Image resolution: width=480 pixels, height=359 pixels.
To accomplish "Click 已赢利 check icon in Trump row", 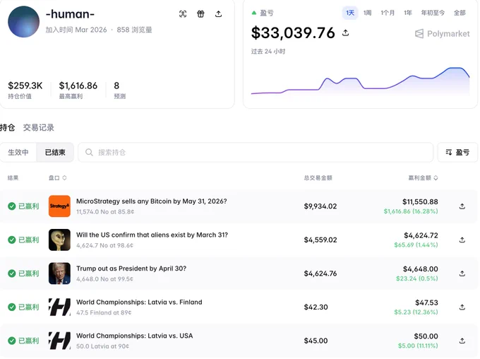I will click(11, 273).
